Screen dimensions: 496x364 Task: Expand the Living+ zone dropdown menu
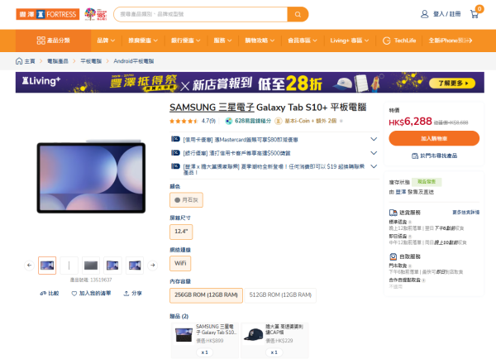click(350, 41)
